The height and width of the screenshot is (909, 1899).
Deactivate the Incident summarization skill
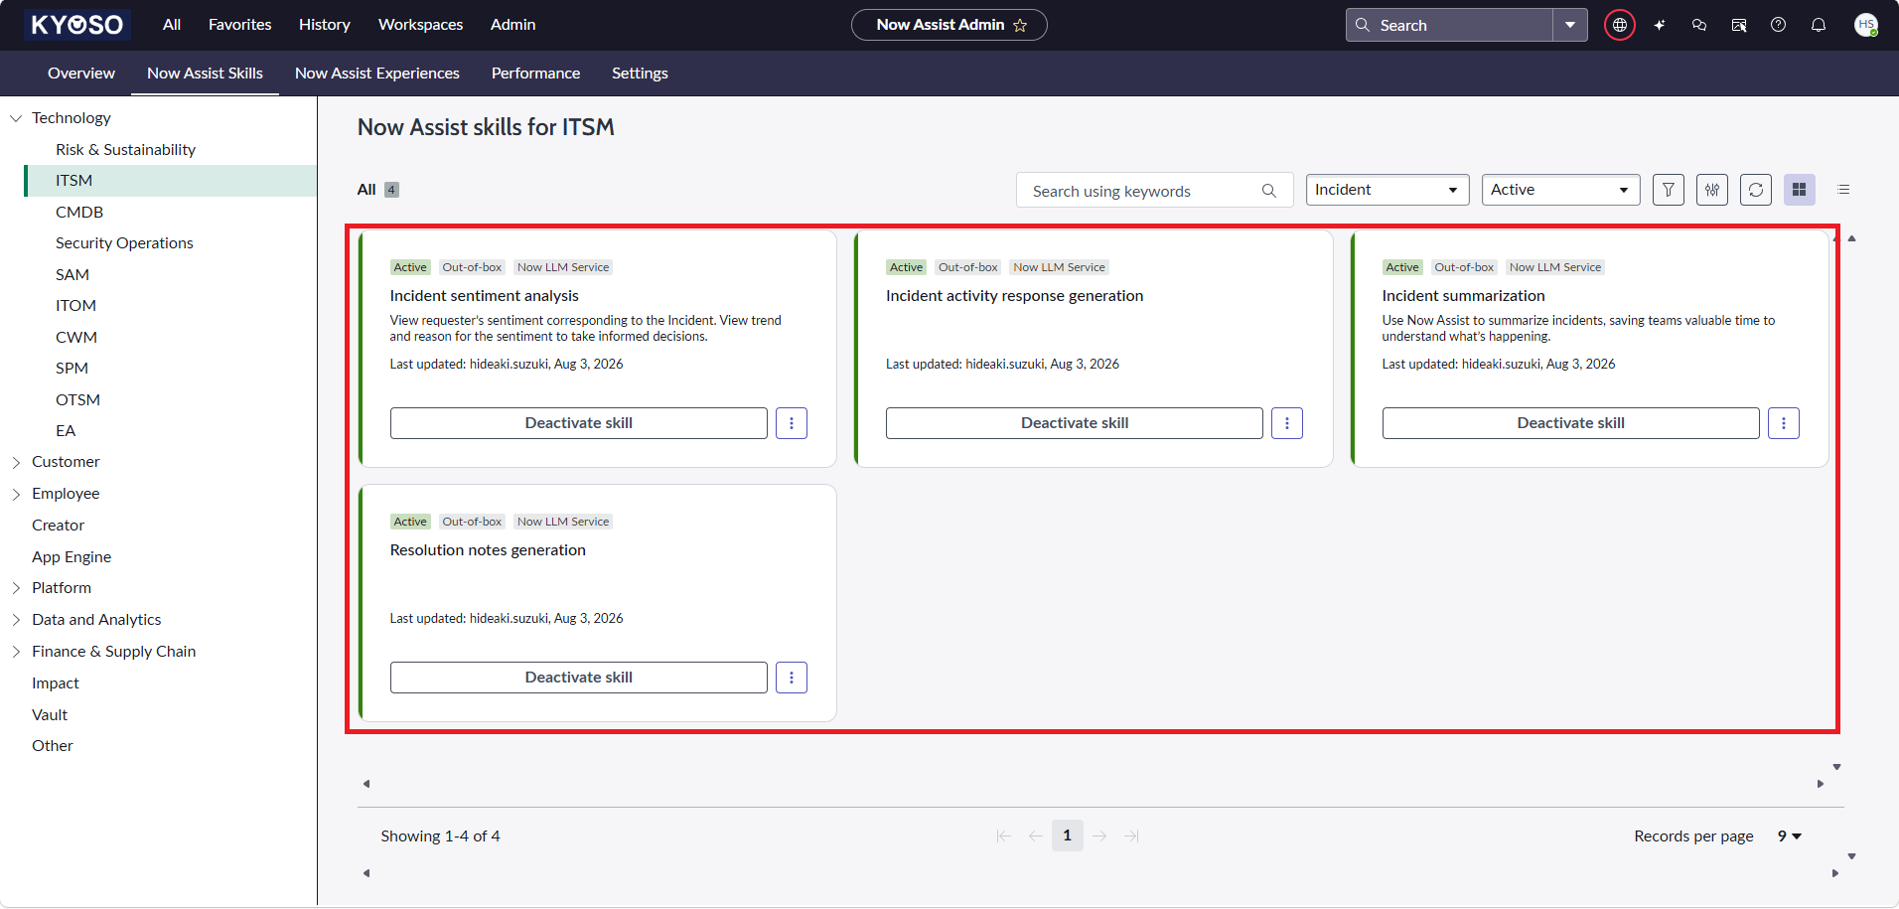[1571, 423]
